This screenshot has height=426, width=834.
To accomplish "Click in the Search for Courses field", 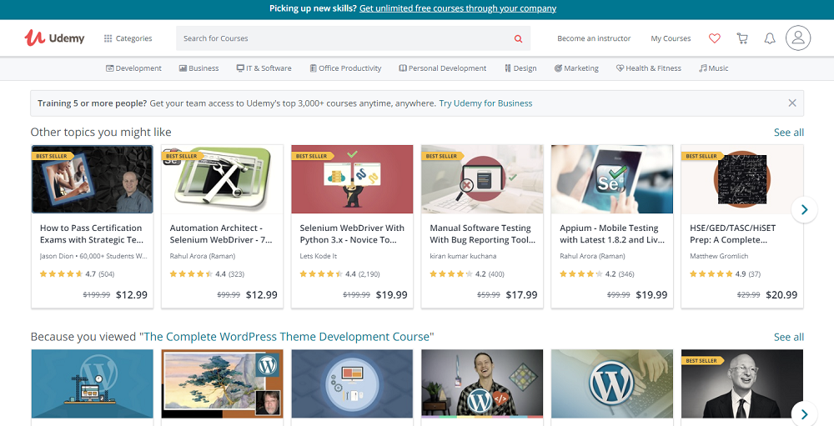I will (342, 38).
